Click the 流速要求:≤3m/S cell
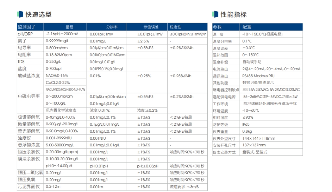This screenshot has height=192, width=332. 184,187
